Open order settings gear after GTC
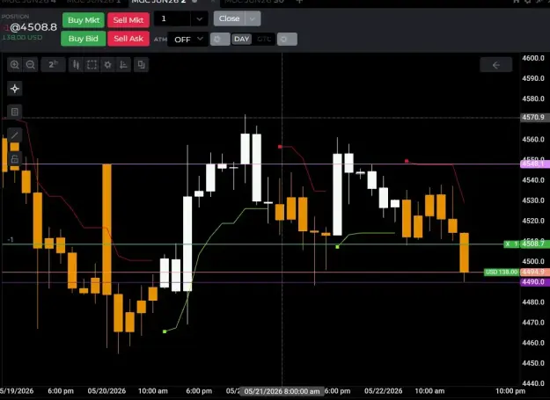 [287, 40]
